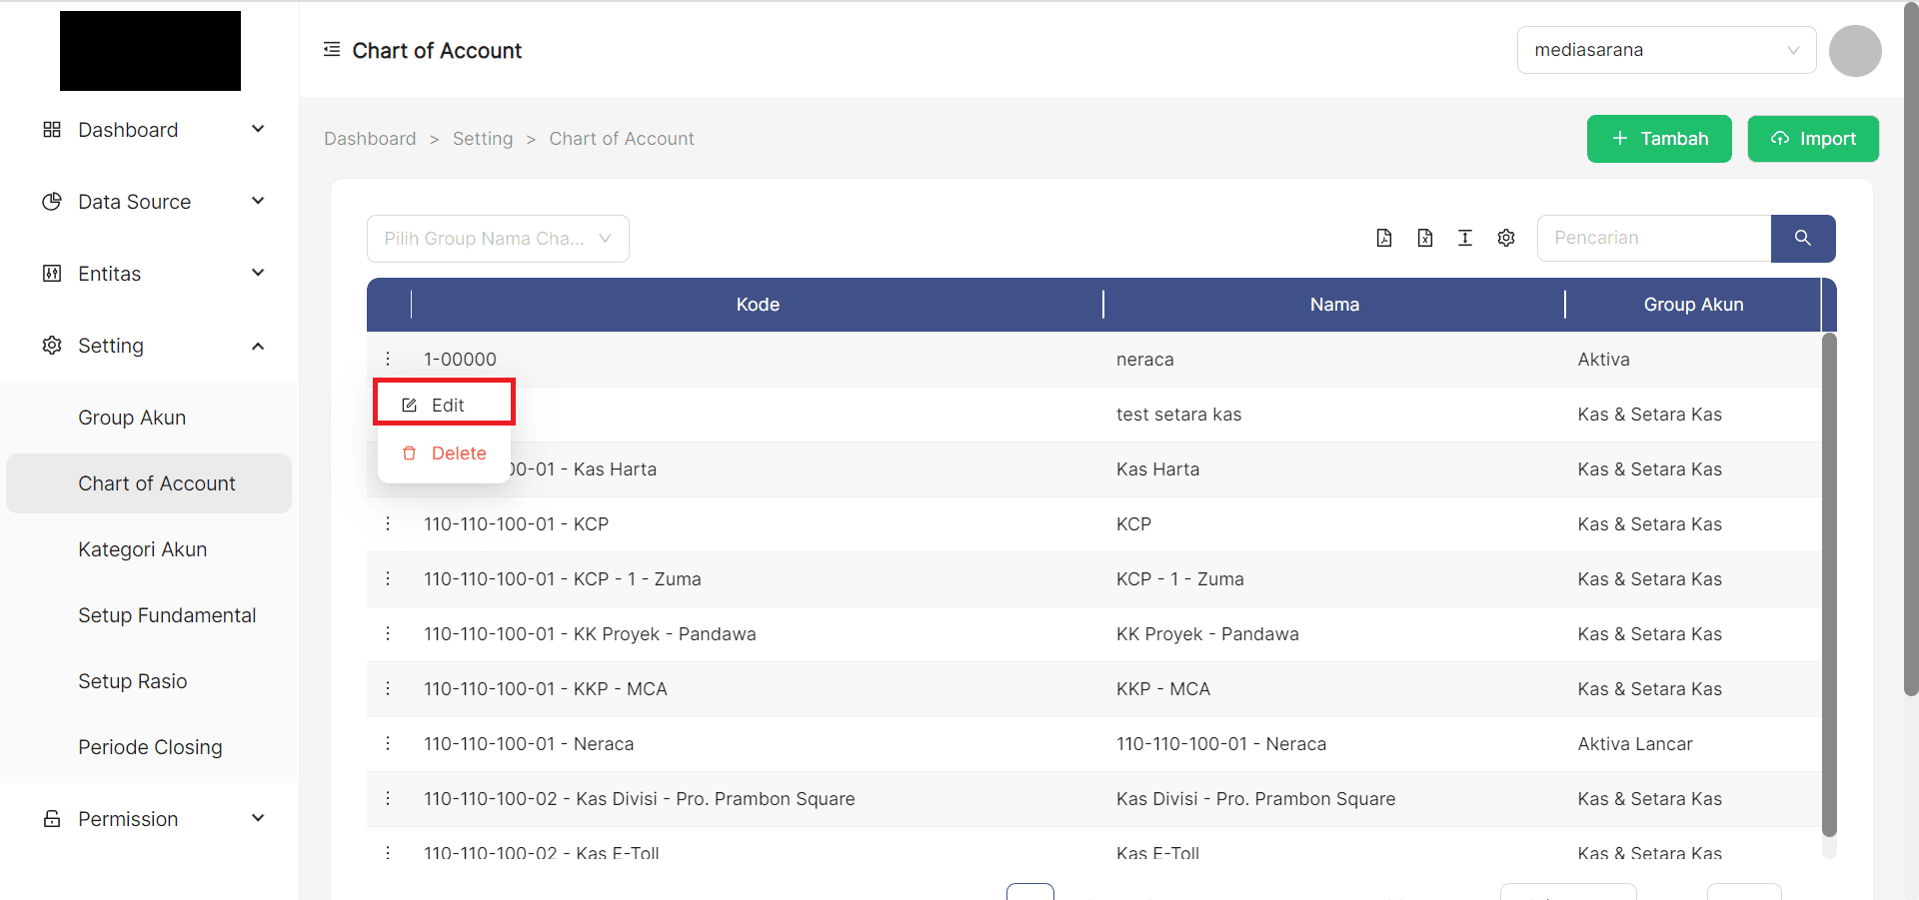Focus the Pencarian search field

point(1653,238)
